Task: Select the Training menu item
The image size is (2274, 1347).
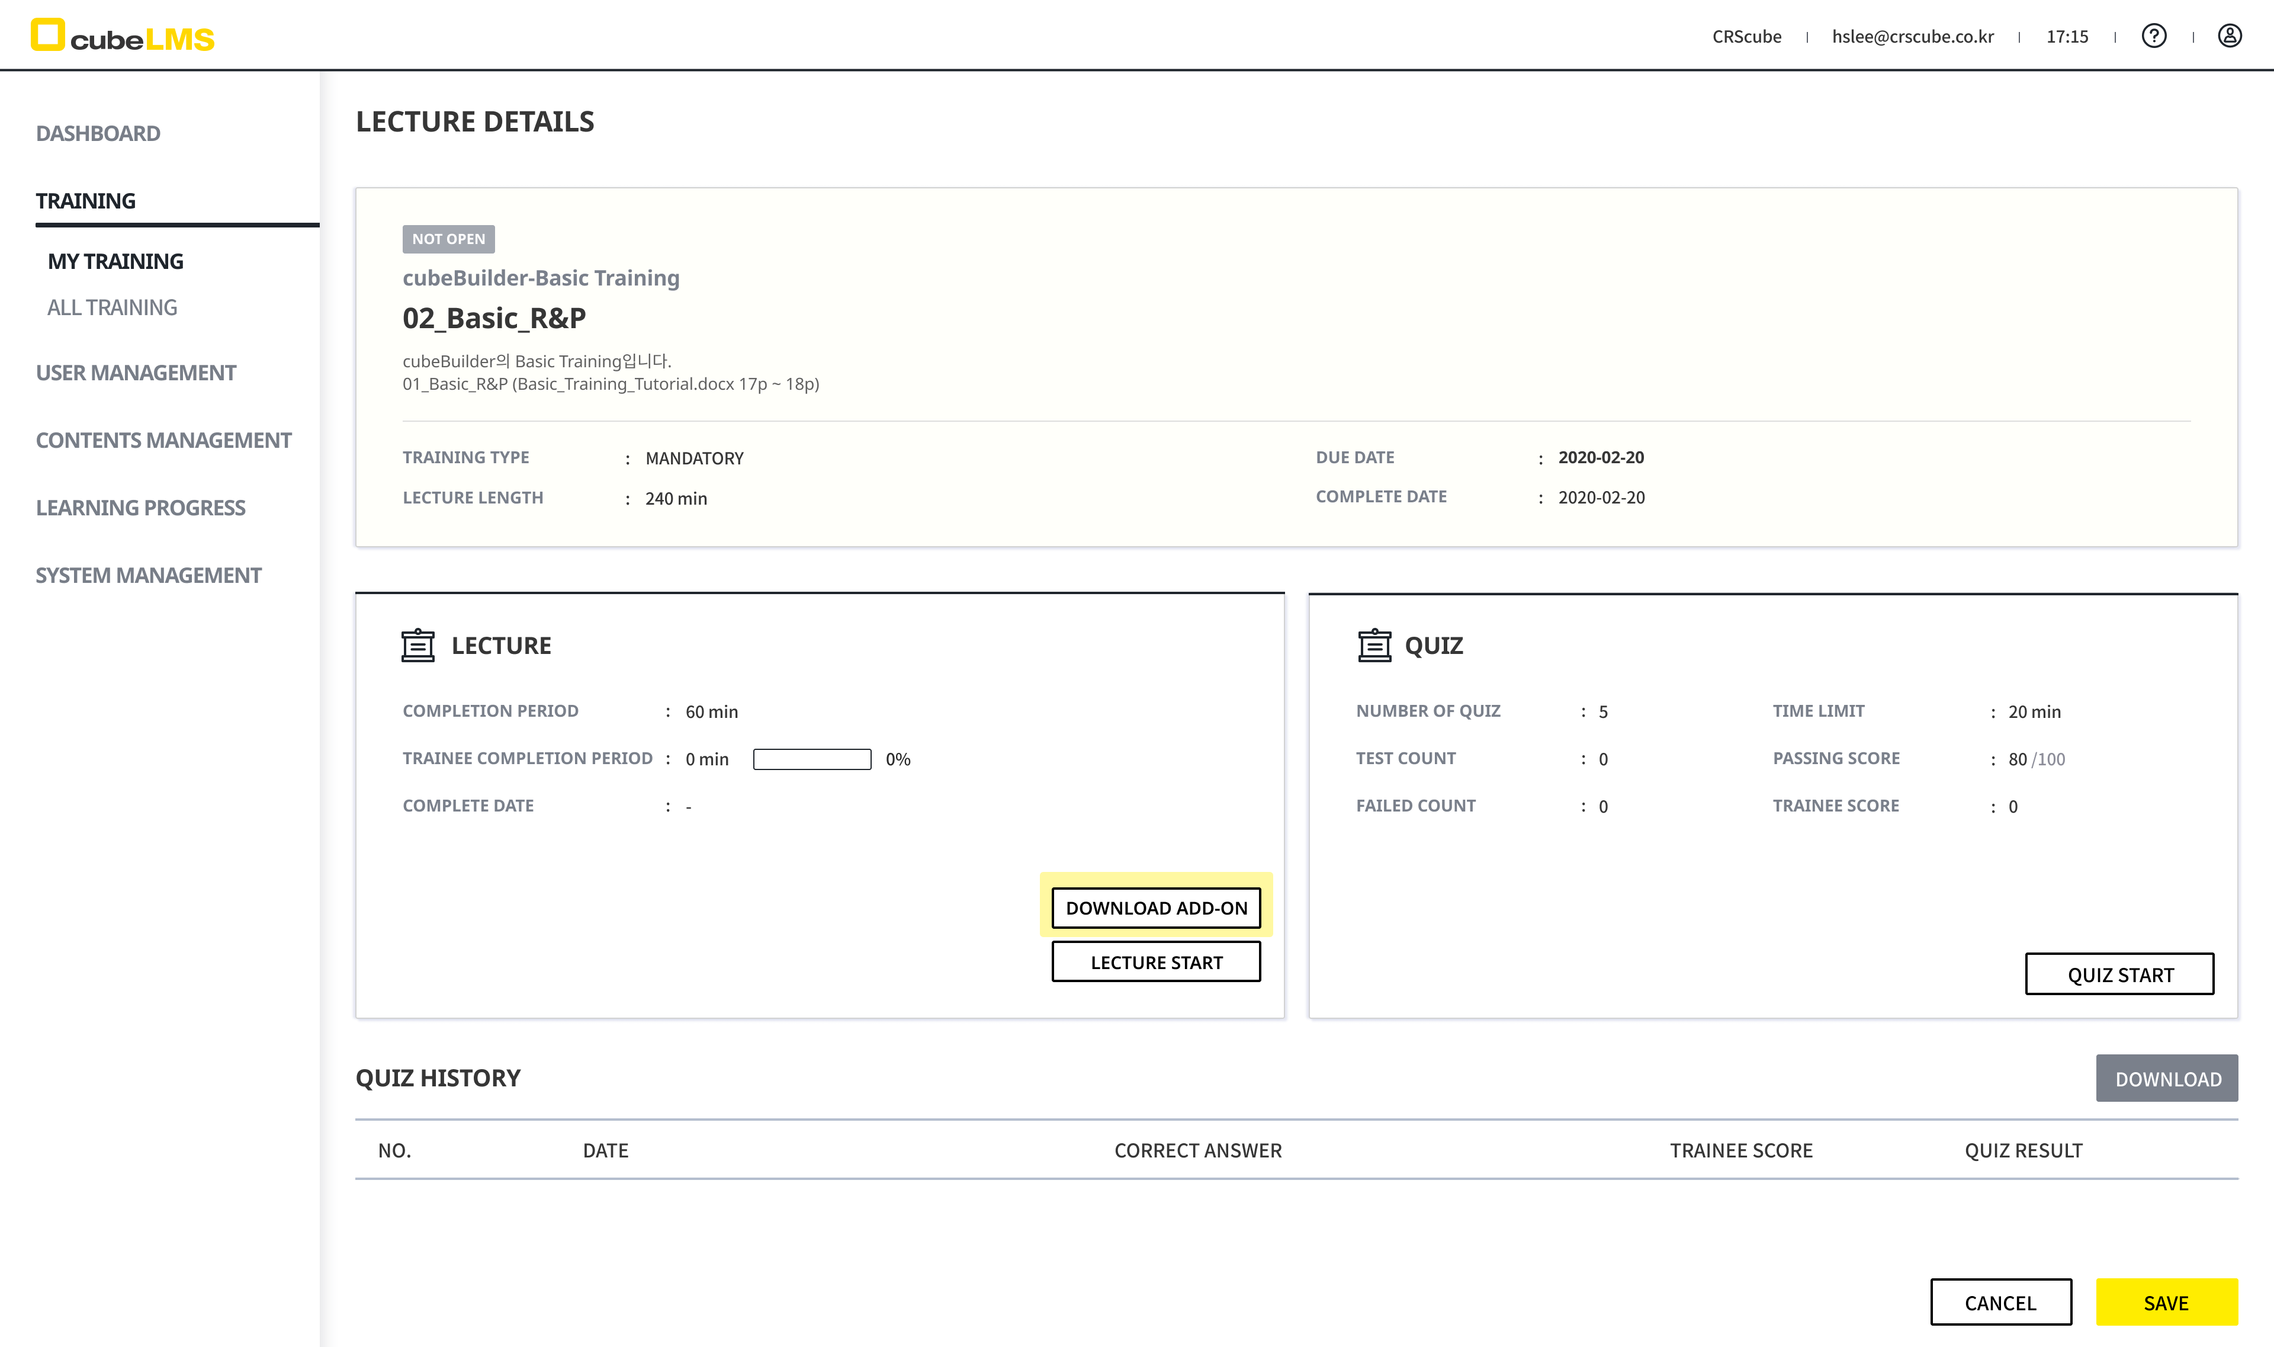Action: tap(85, 201)
